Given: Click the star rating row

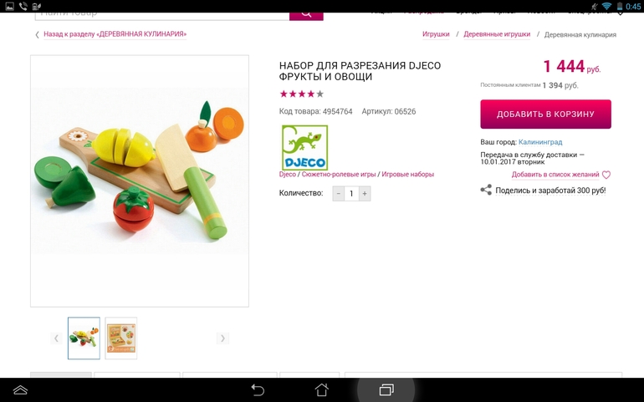Looking at the screenshot, I should pyautogui.click(x=302, y=94).
